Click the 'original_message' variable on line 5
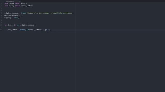165x92 pixels. [11, 13]
